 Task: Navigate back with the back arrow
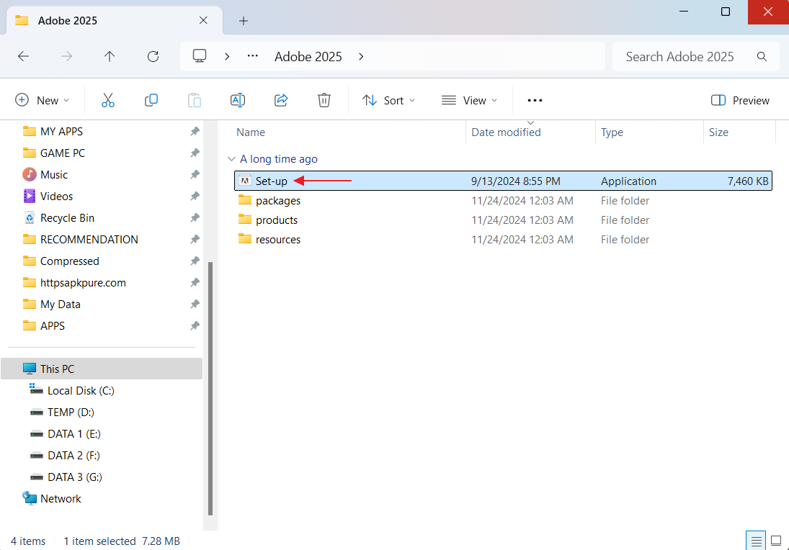point(24,56)
